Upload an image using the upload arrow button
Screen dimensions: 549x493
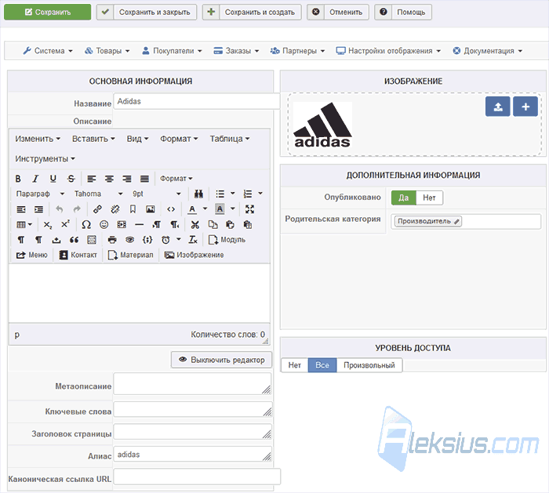pos(497,107)
